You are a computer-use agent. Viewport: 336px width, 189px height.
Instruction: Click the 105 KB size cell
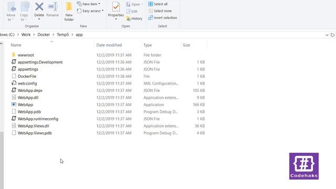(198, 90)
